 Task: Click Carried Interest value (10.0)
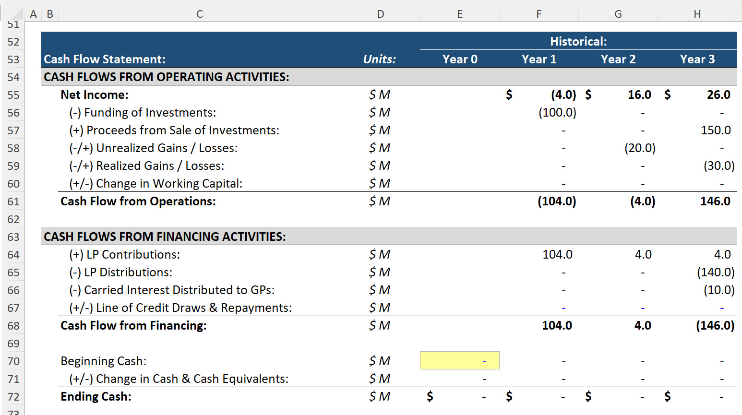point(719,290)
